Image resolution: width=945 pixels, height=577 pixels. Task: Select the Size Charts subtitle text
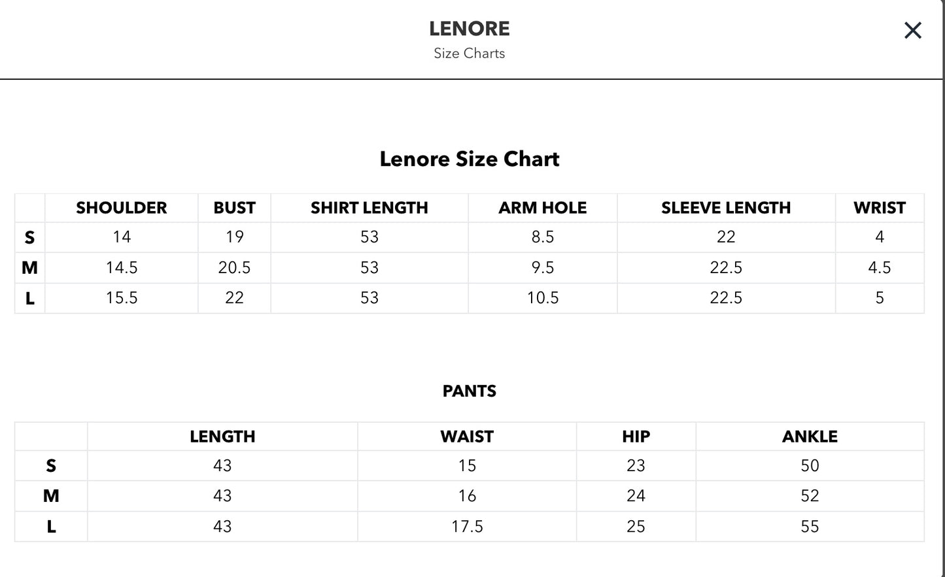click(469, 54)
